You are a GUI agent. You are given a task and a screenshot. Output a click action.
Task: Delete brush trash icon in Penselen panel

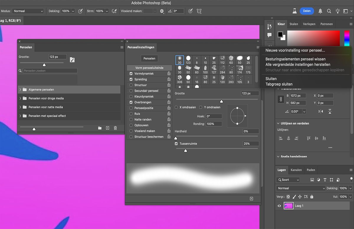tap(115, 128)
